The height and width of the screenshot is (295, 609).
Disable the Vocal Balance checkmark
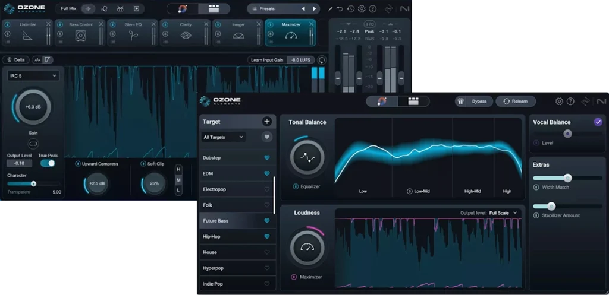598,122
